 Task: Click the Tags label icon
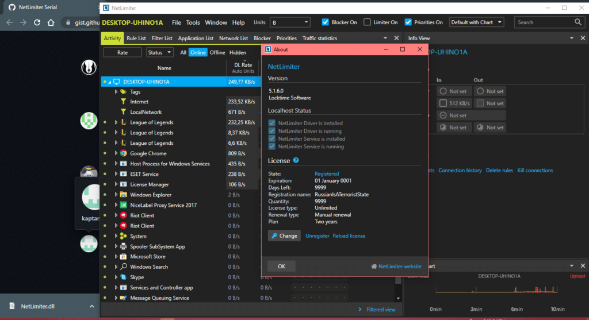point(123,91)
